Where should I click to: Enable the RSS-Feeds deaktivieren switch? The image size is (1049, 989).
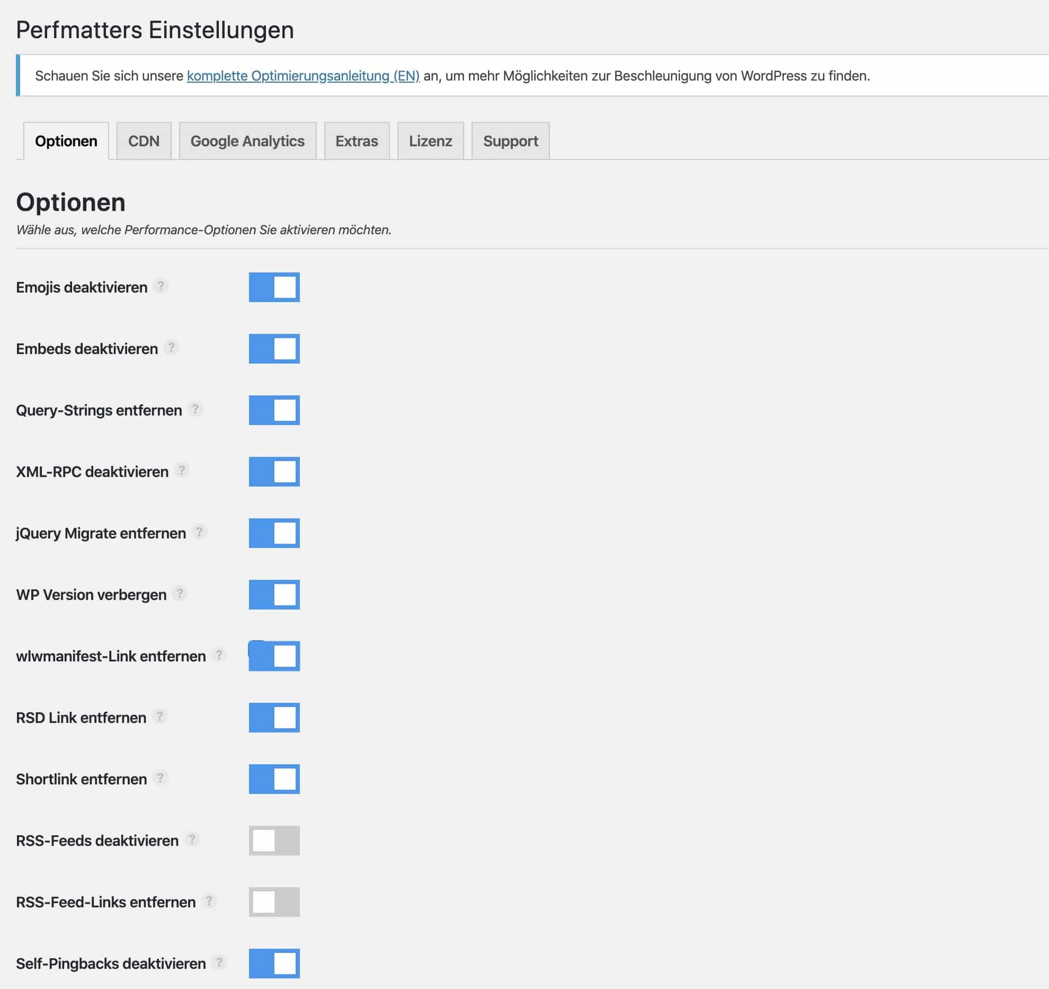274,841
